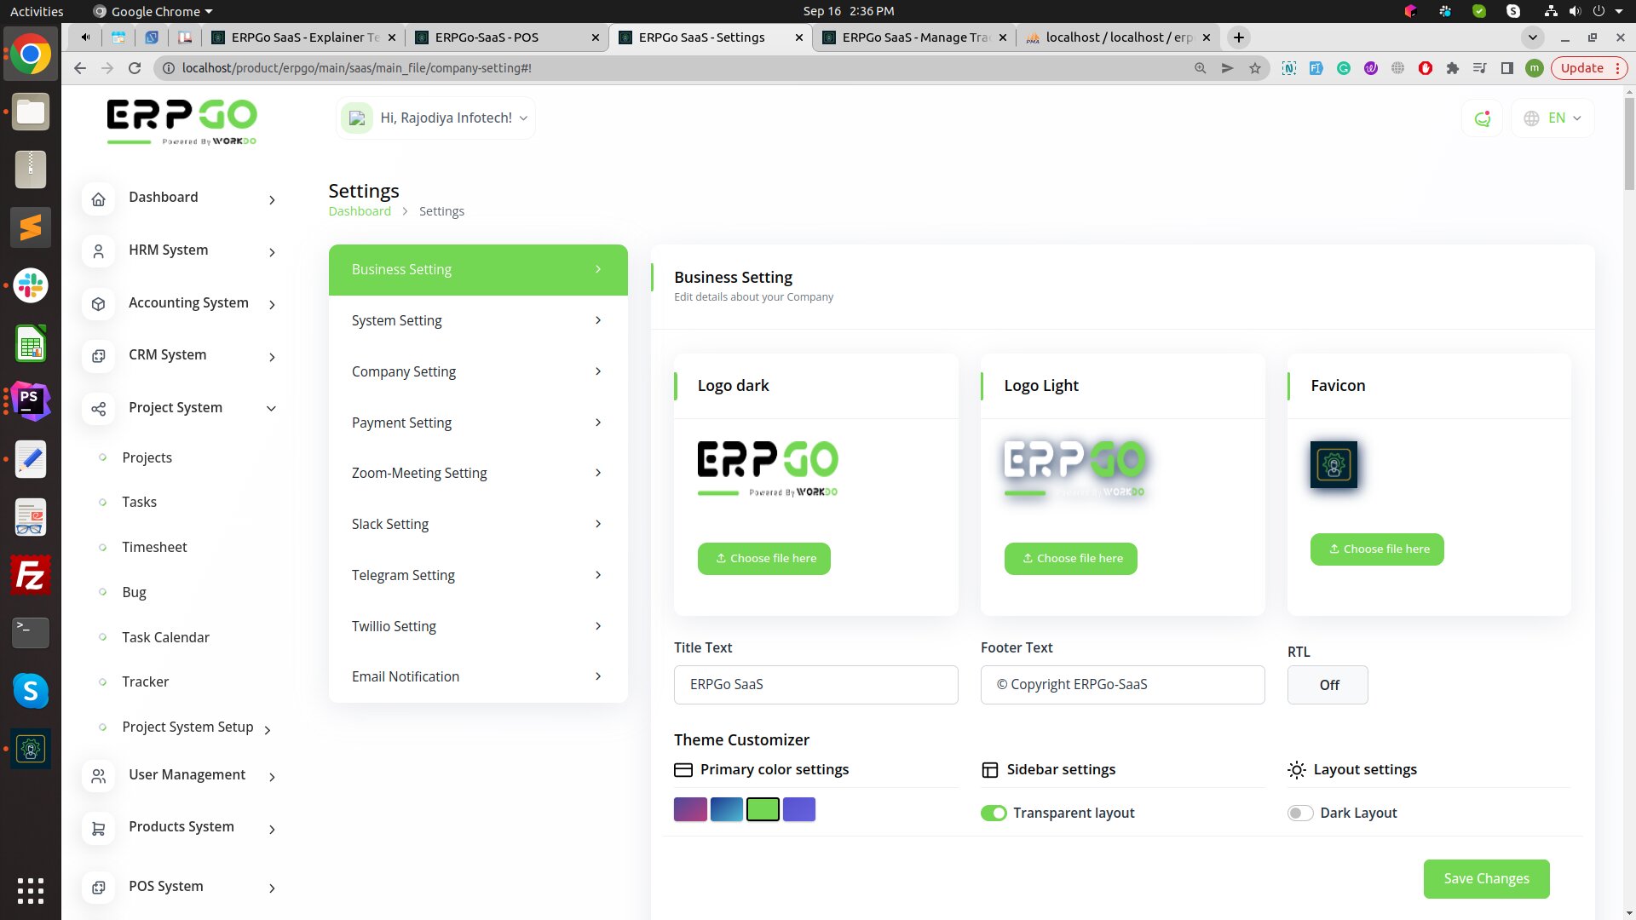Click the Accounting System box icon
The height and width of the screenshot is (920, 1636).
coord(99,304)
